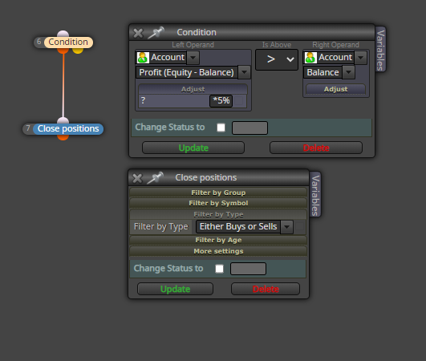
Task: Click the ? help mark in Adjust row
Action: 143,100
